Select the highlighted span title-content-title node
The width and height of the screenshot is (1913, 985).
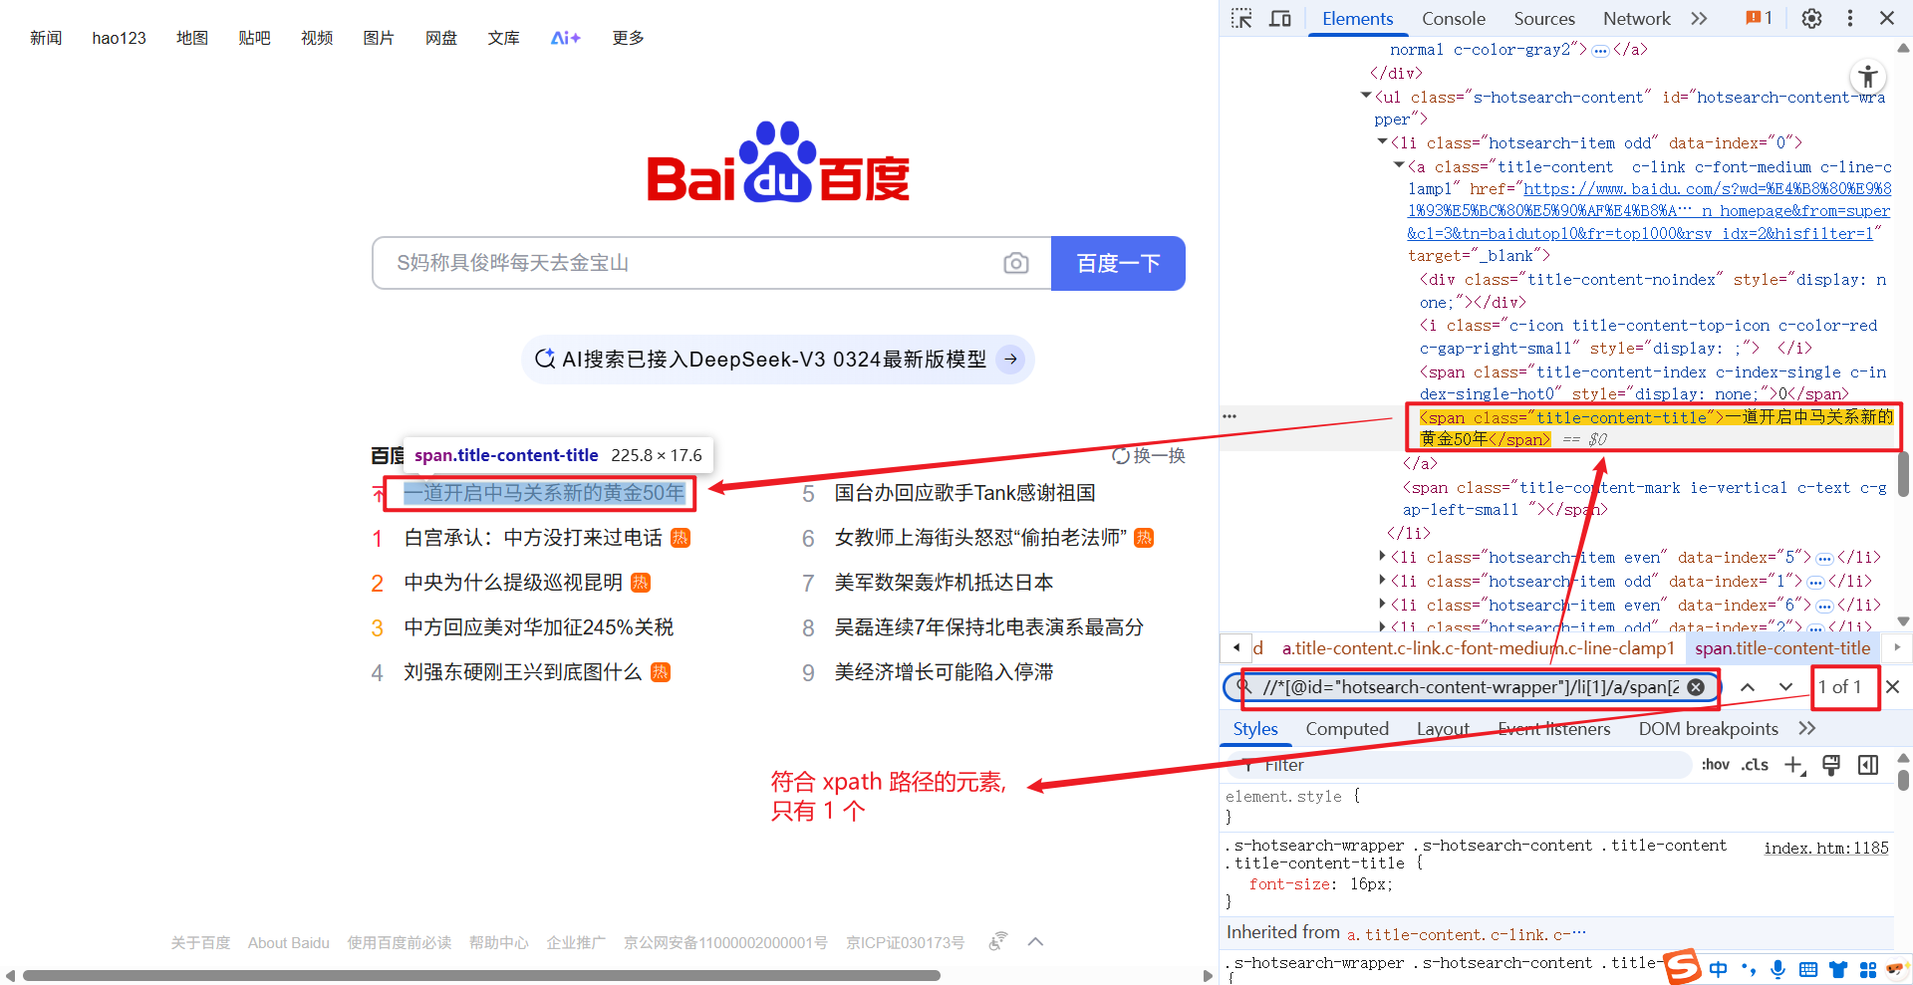pyautogui.click(x=1655, y=427)
